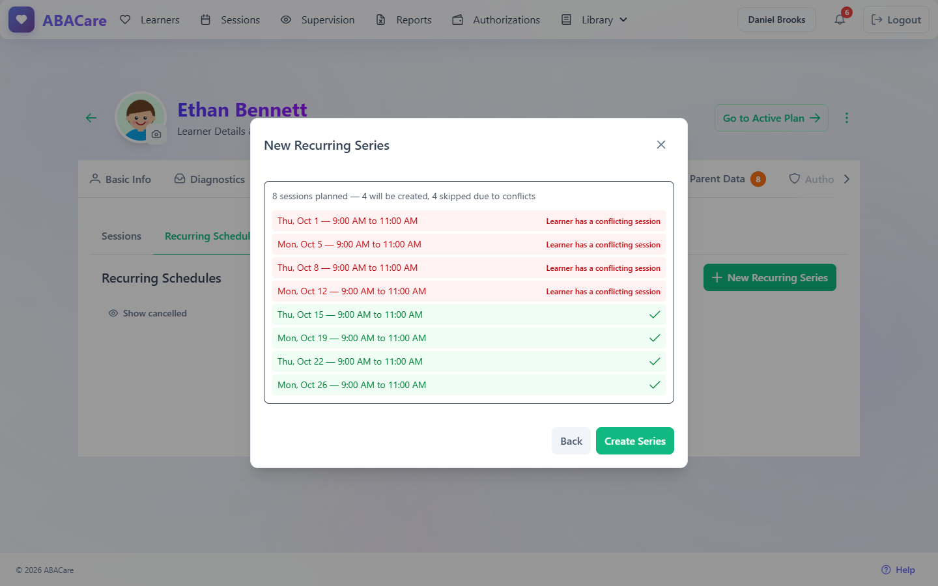The width and height of the screenshot is (938, 586).
Task: Click the Mon, Oct 5 conflict row
Action: click(x=469, y=244)
